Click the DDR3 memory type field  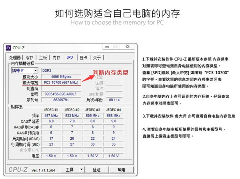[82, 70]
